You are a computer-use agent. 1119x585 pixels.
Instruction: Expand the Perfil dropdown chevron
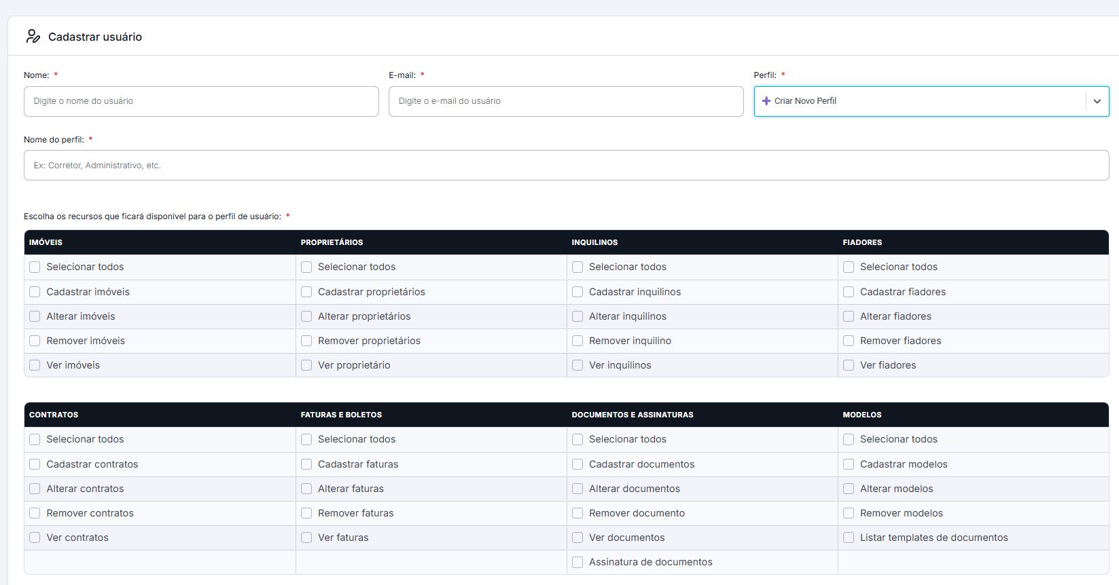[x=1097, y=101]
